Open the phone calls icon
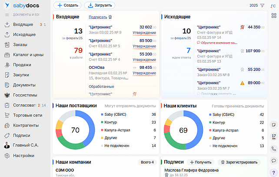Screen dimensions: 279x177 pyautogui.click(x=274, y=149)
